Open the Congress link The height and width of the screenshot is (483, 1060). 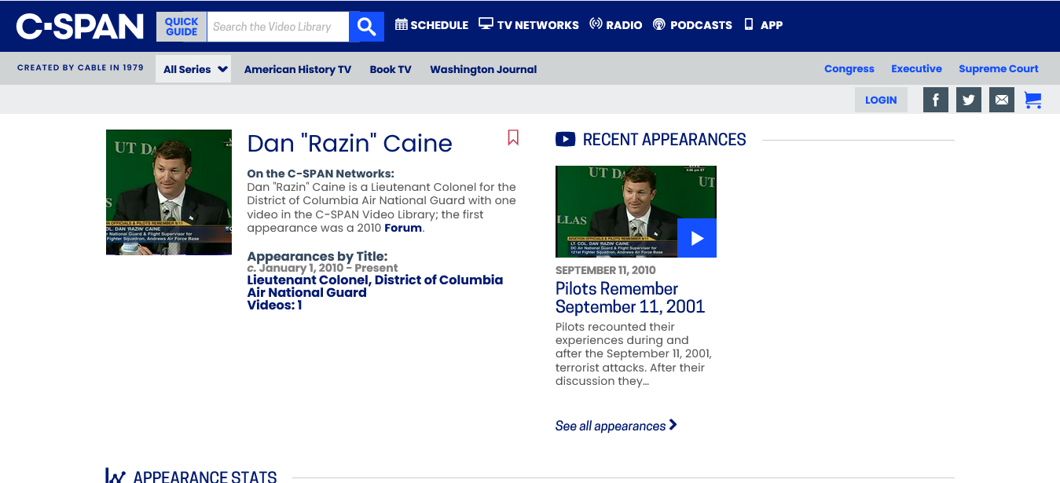click(849, 69)
